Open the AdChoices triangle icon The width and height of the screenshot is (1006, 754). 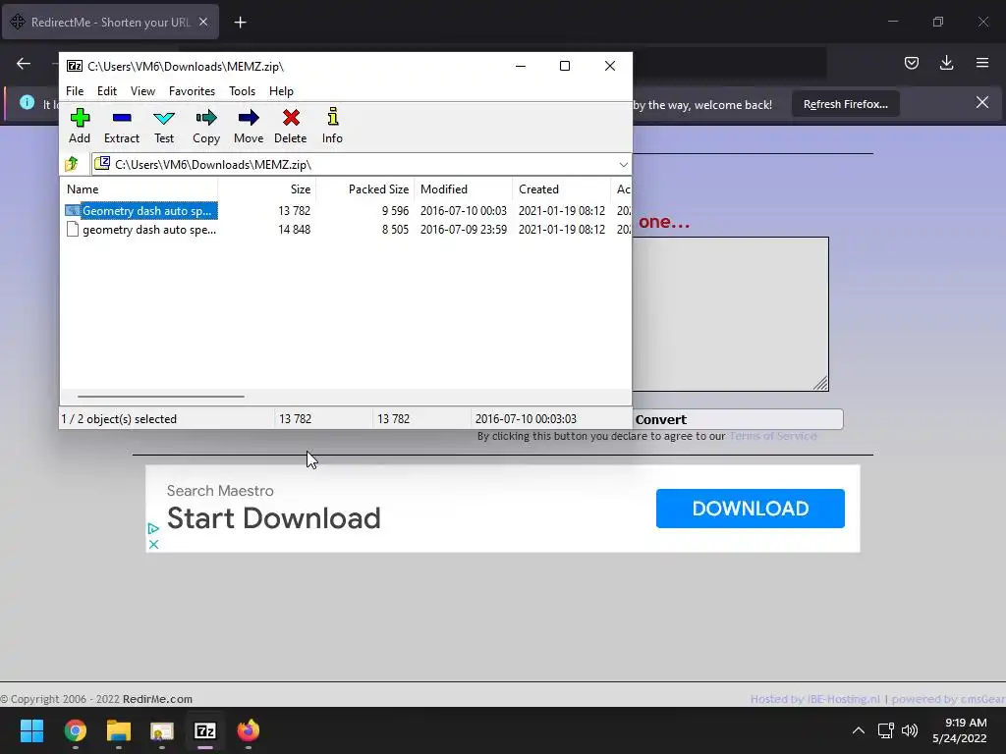click(153, 529)
